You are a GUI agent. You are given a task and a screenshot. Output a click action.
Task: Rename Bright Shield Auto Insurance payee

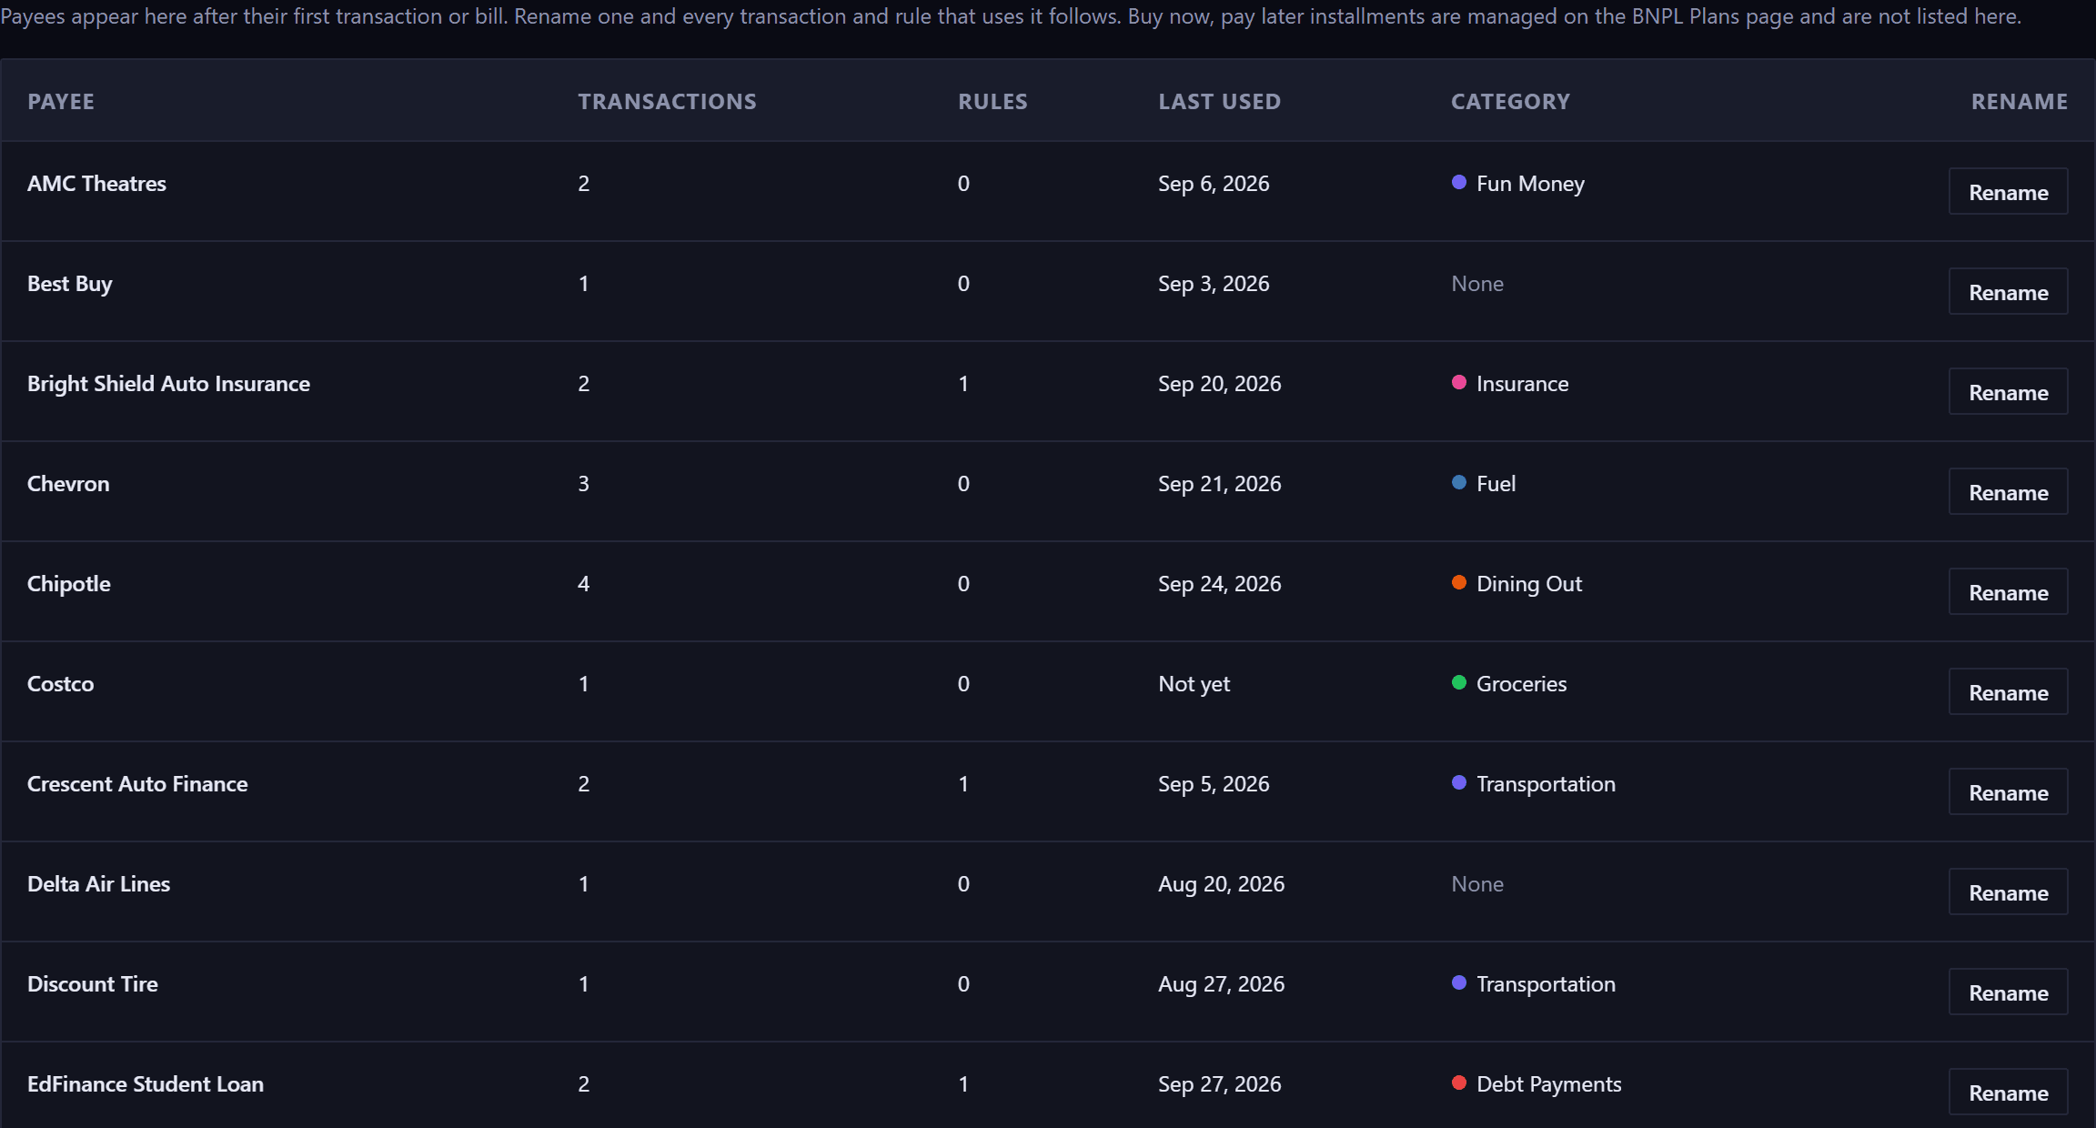[2008, 392]
